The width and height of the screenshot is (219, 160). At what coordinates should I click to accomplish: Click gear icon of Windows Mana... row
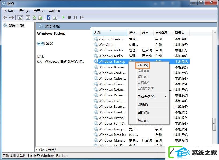point(96,140)
